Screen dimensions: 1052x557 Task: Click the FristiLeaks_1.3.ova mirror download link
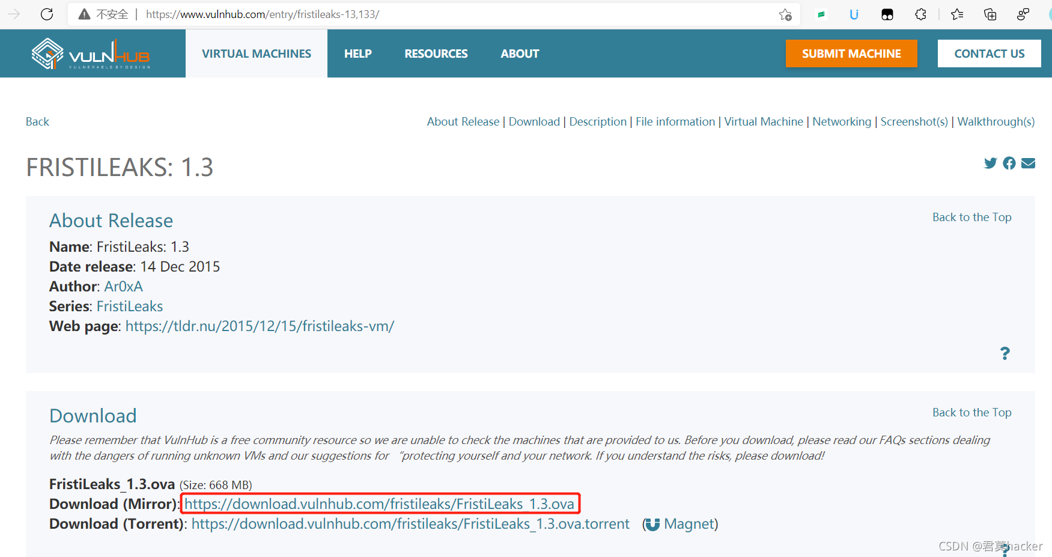pos(379,504)
